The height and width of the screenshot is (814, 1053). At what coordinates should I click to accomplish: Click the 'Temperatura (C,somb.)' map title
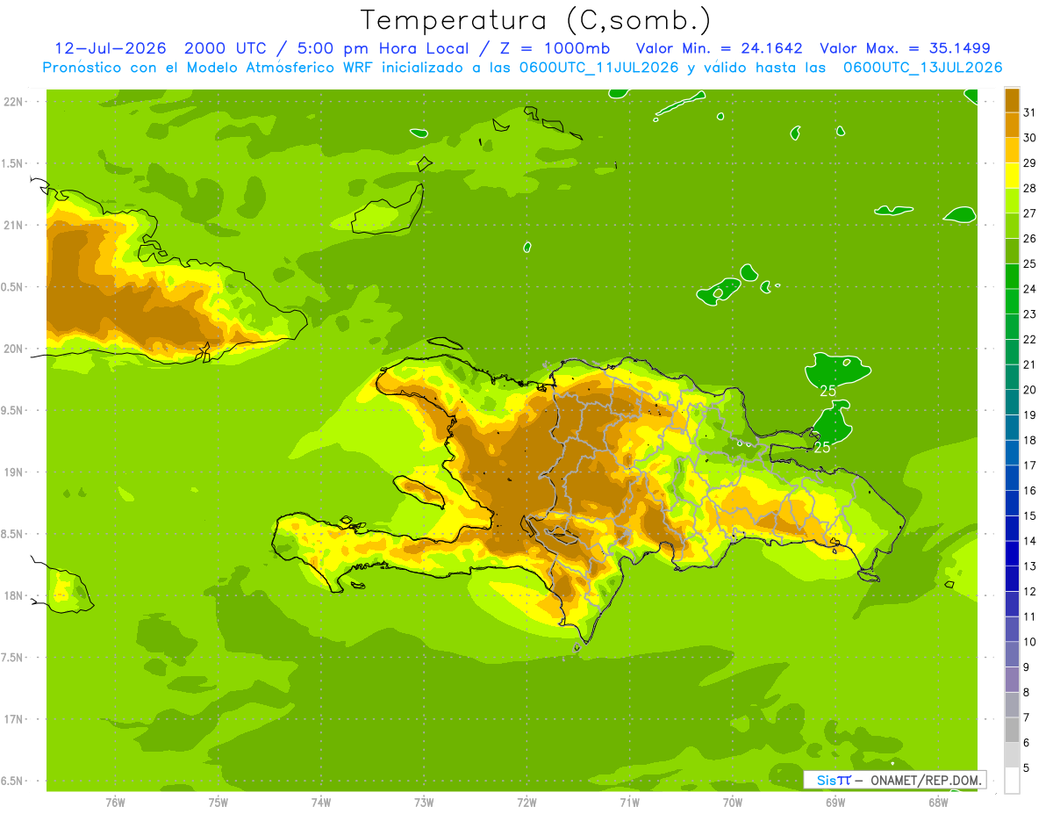(x=536, y=20)
